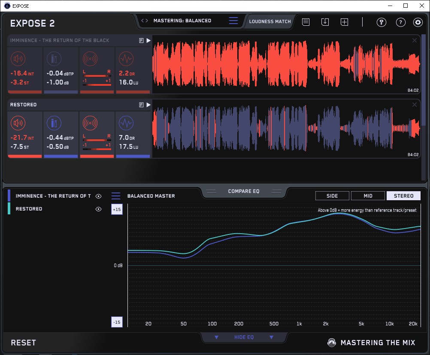
Task: Click the true peak icon on the Imminence track
Action: [54, 59]
